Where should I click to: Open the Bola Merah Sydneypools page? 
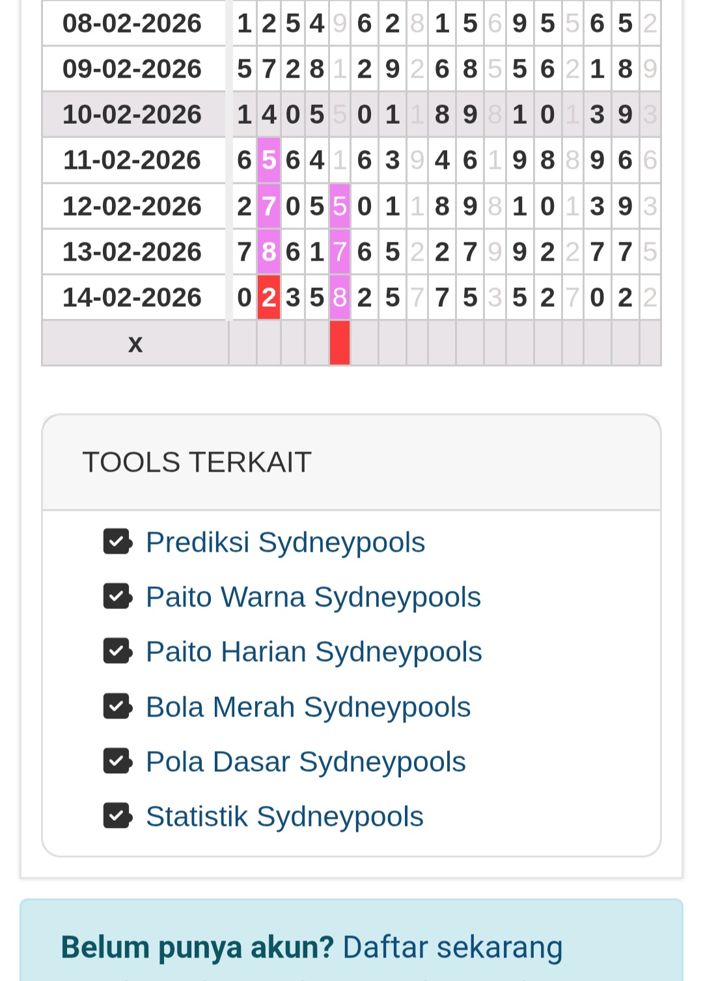point(308,707)
